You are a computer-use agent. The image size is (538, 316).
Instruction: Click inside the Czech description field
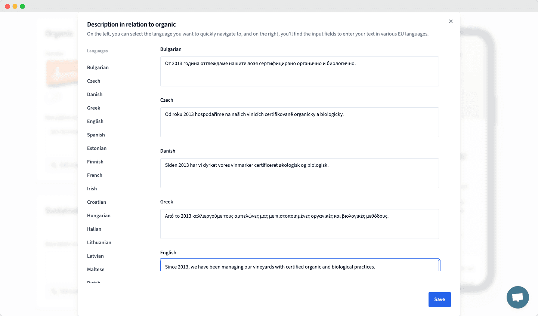(x=299, y=122)
